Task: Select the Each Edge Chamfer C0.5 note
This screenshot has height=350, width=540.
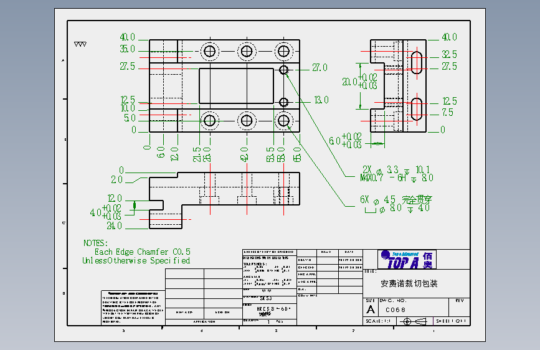Action: (142, 252)
